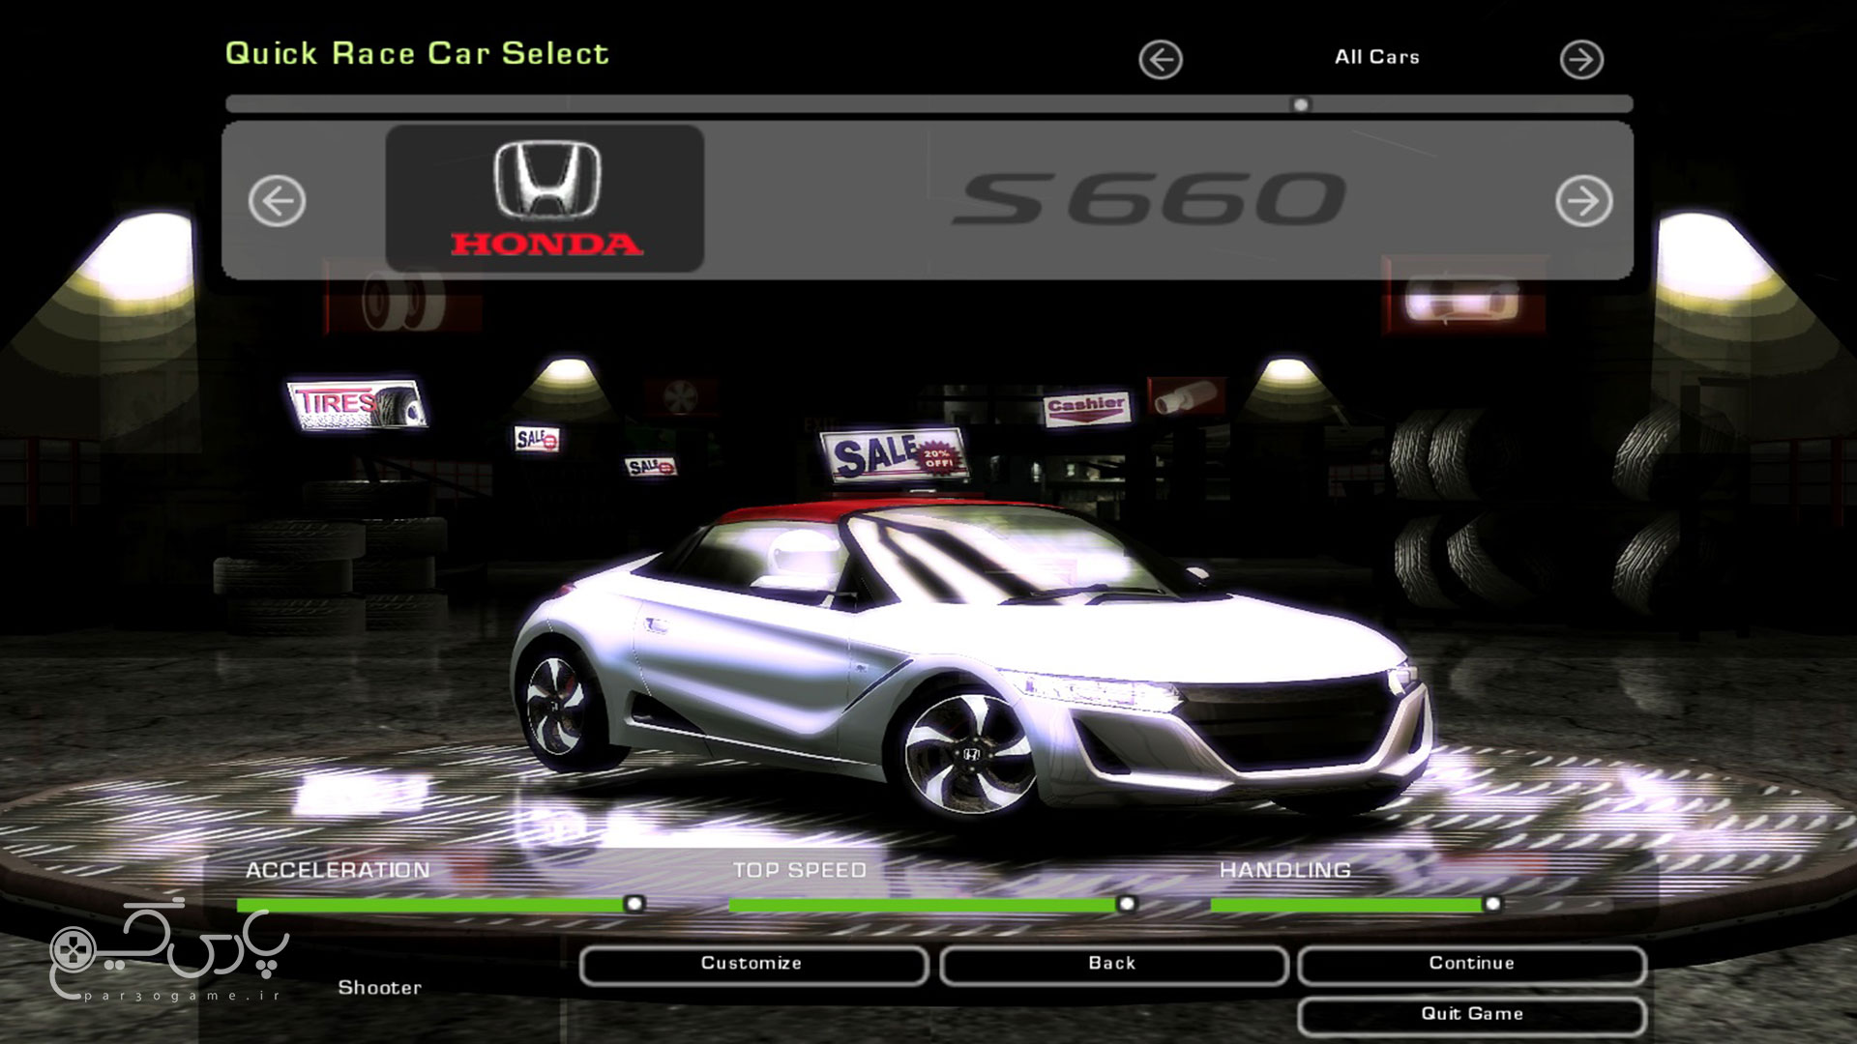This screenshot has height=1044, width=1857.
Task: Click the S660 model name logo
Action: [1148, 199]
